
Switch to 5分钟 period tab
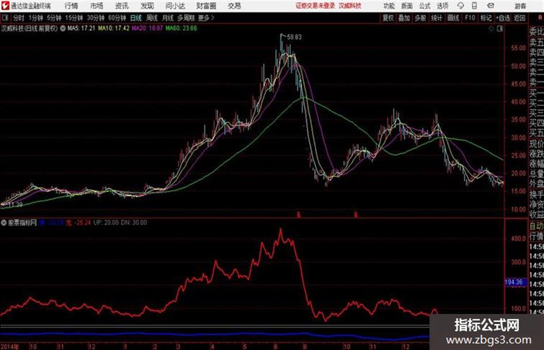54,18
